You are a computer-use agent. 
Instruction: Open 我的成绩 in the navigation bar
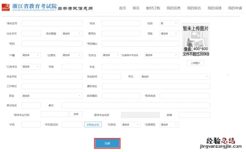point(214,8)
